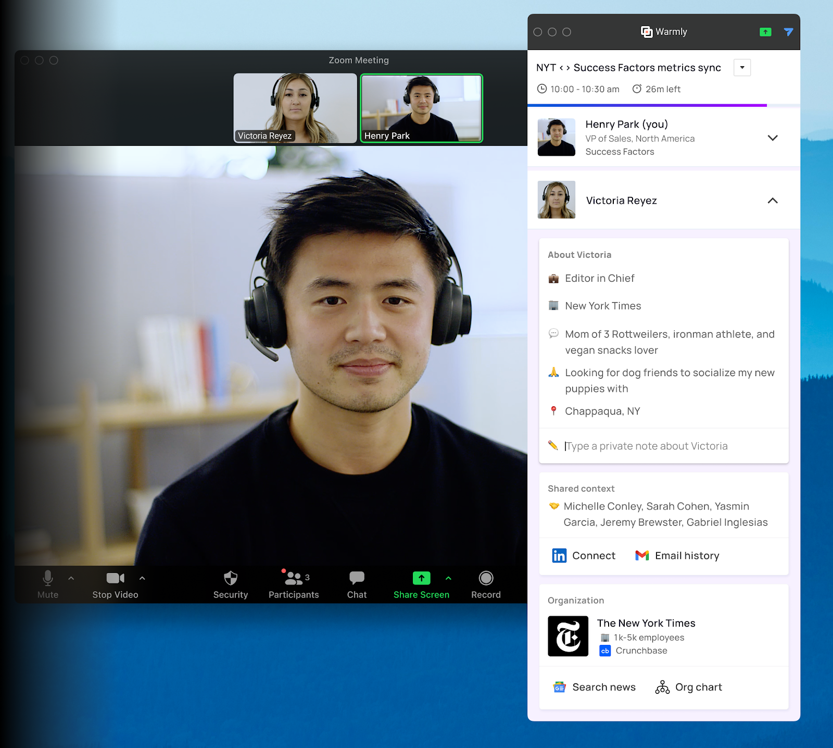Open share options caret beside Share Screen

point(448,578)
